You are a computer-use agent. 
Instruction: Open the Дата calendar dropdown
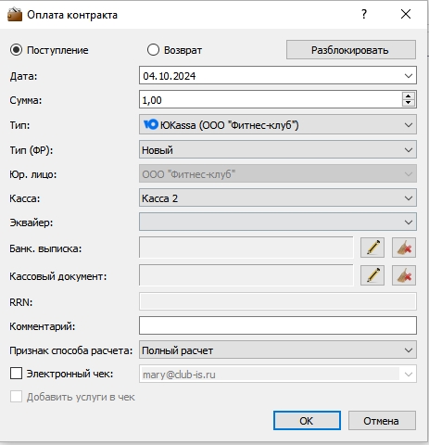409,76
